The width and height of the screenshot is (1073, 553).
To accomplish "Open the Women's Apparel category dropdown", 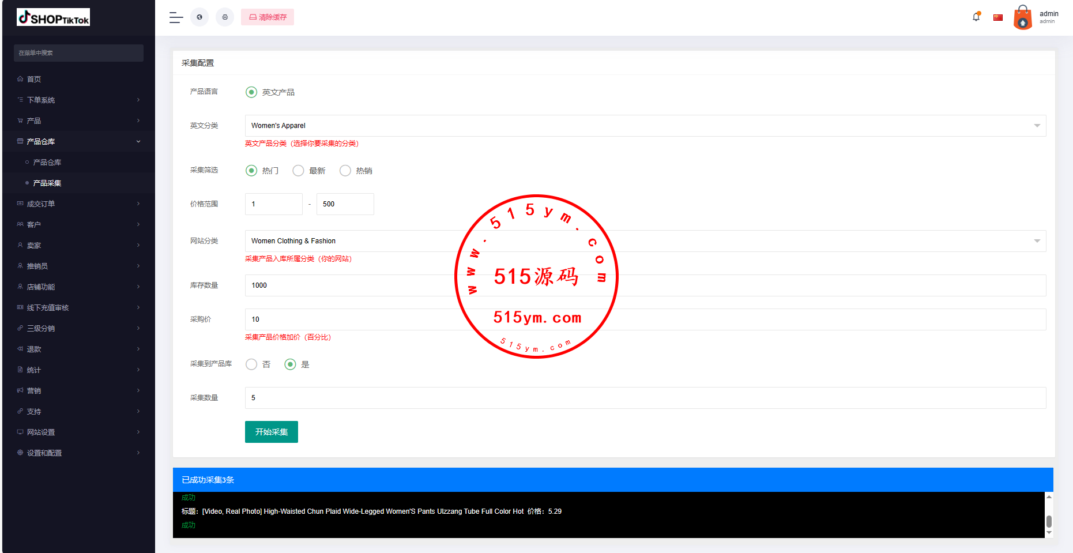I will pos(645,126).
